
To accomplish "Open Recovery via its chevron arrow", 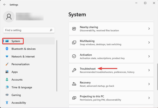I will 149,84.
